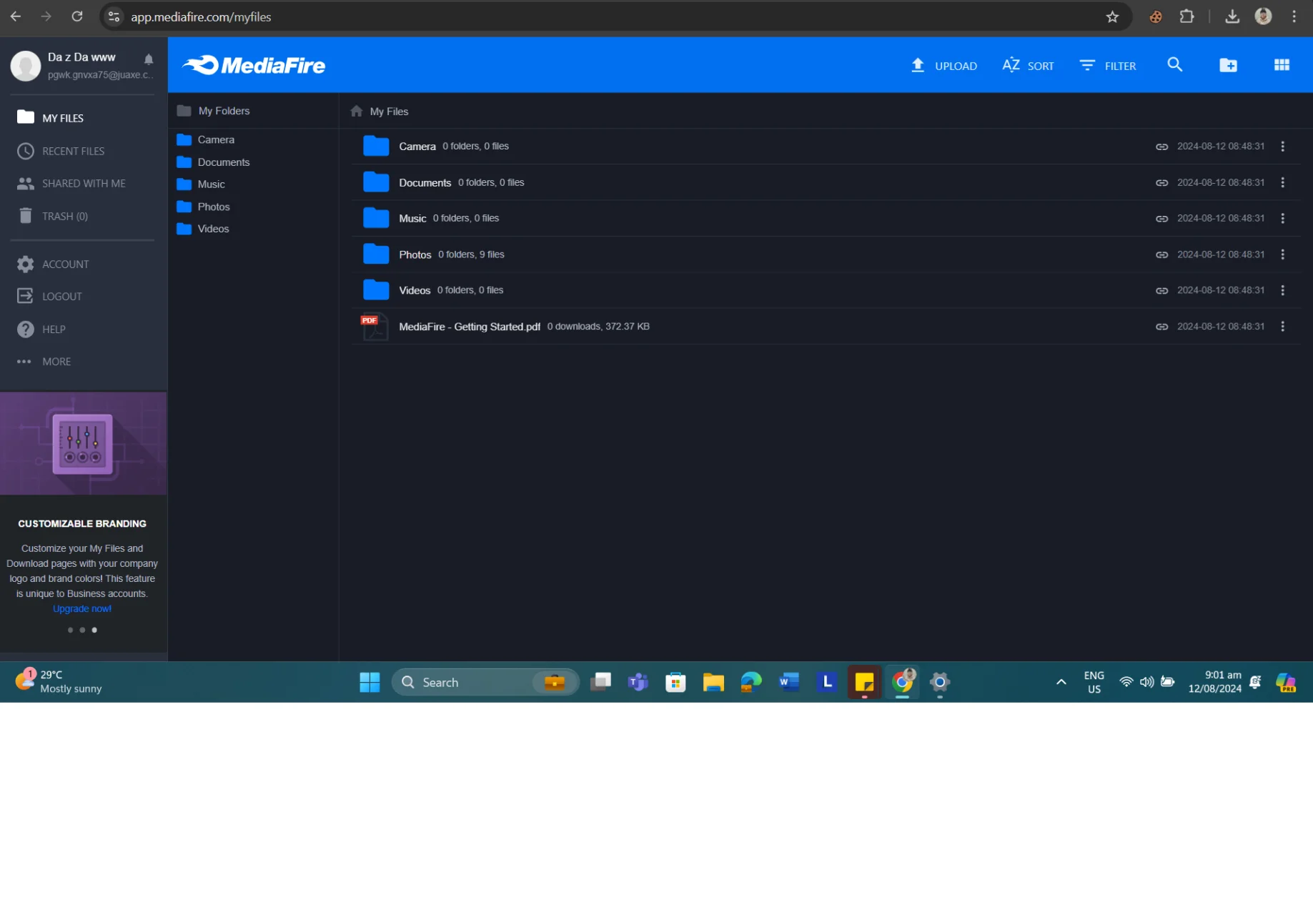Click share link icon for Getting Started.pdf
Viewport: 1313px width, 915px height.
coord(1161,327)
